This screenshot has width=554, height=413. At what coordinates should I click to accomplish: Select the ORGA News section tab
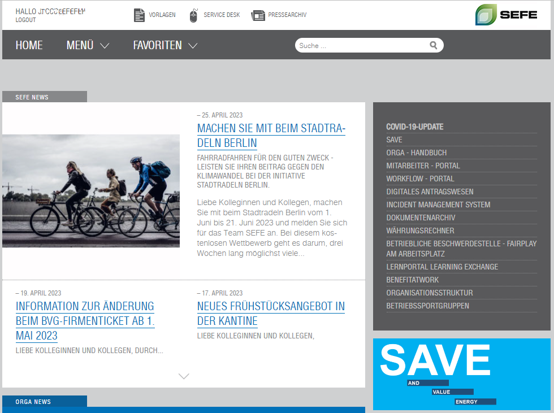pos(45,401)
